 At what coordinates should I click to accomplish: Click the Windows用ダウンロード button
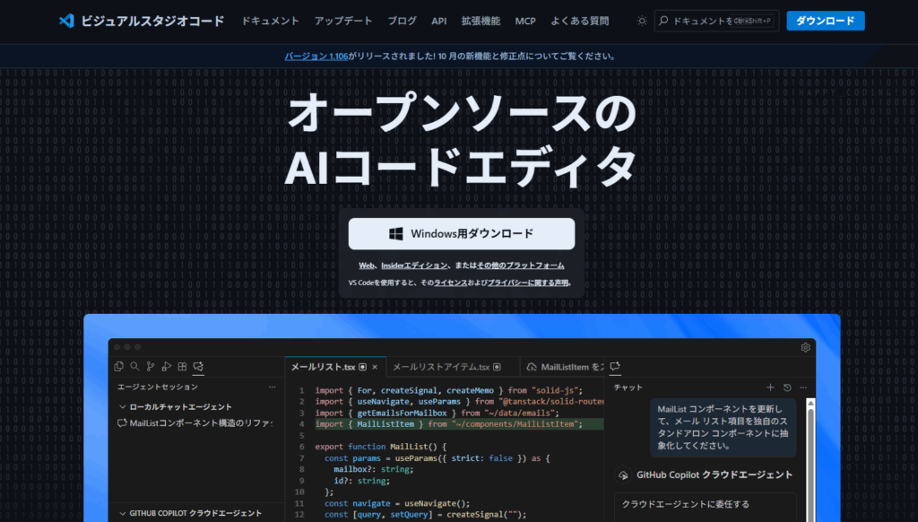462,234
